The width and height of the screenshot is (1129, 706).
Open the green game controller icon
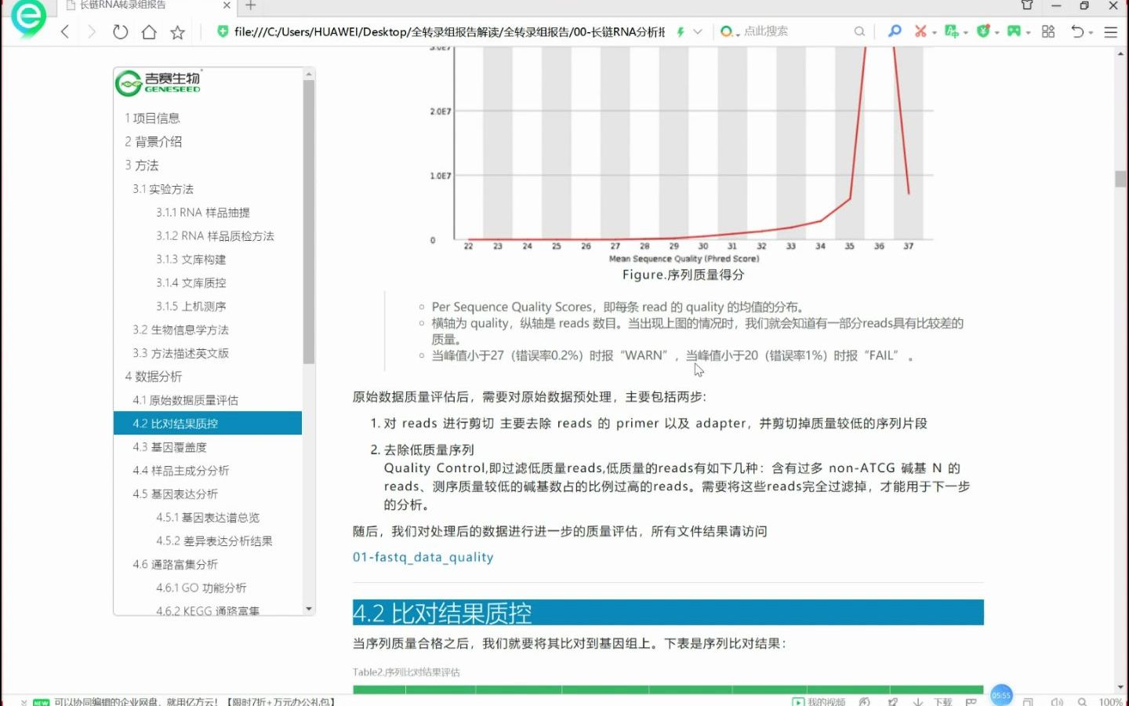pyautogui.click(x=1015, y=31)
